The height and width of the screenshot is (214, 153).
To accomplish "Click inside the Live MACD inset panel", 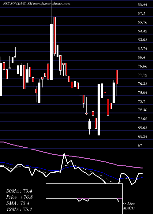I will click(x=84, y=199).
